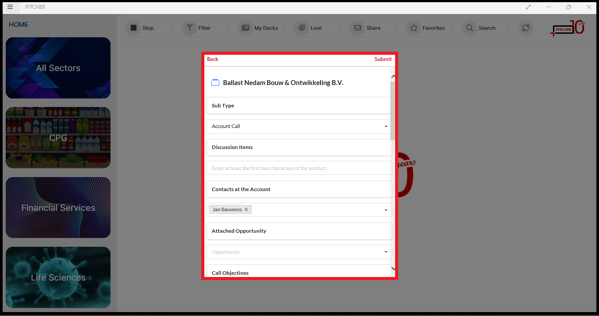The width and height of the screenshot is (599, 316).
Task: Select the All Sectors tile
Action: (58, 68)
